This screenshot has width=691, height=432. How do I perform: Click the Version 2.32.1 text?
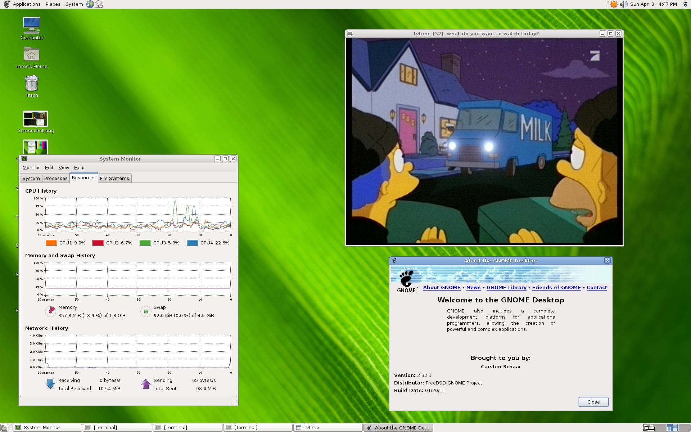click(412, 375)
